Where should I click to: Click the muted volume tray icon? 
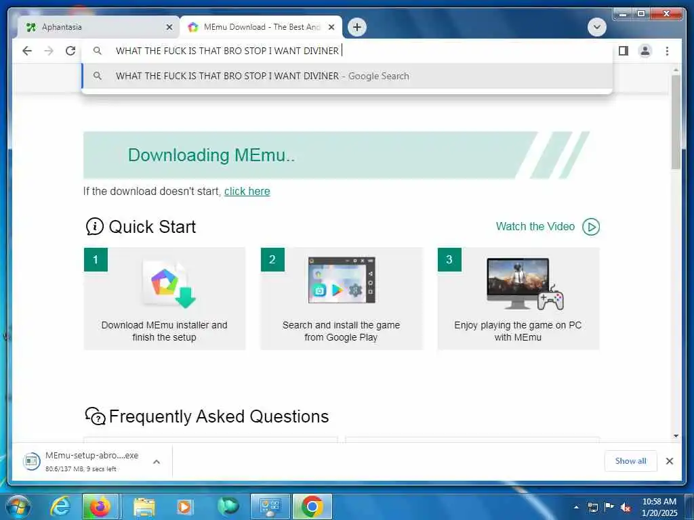pos(626,507)
